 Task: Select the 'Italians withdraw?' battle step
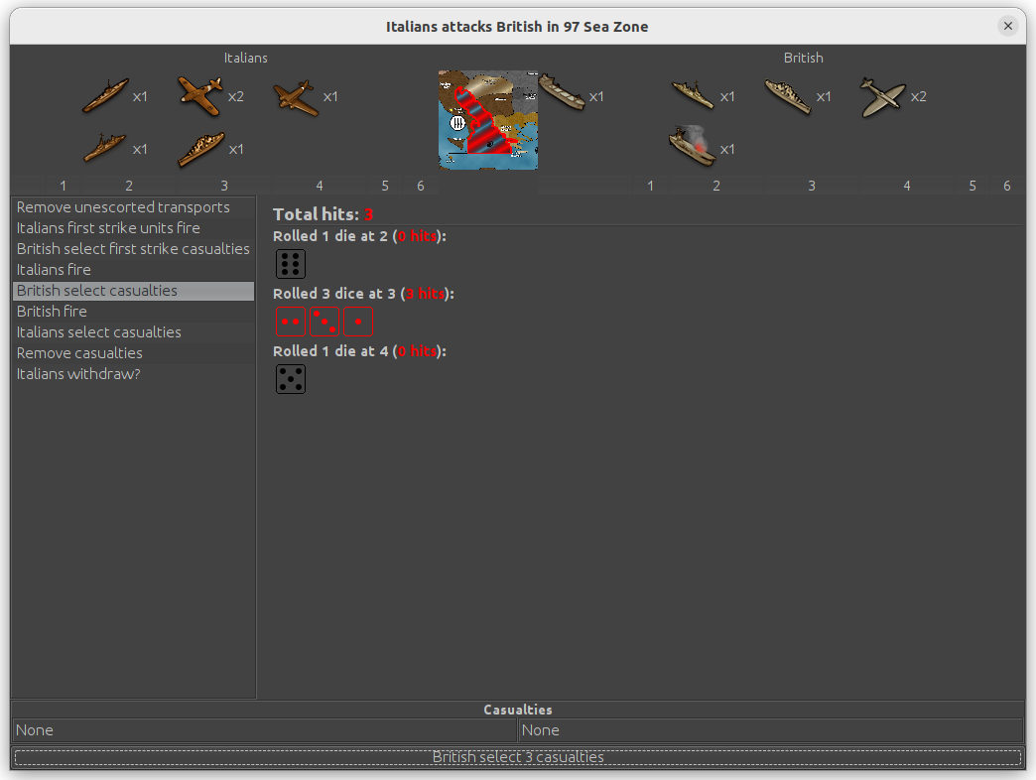78,374
